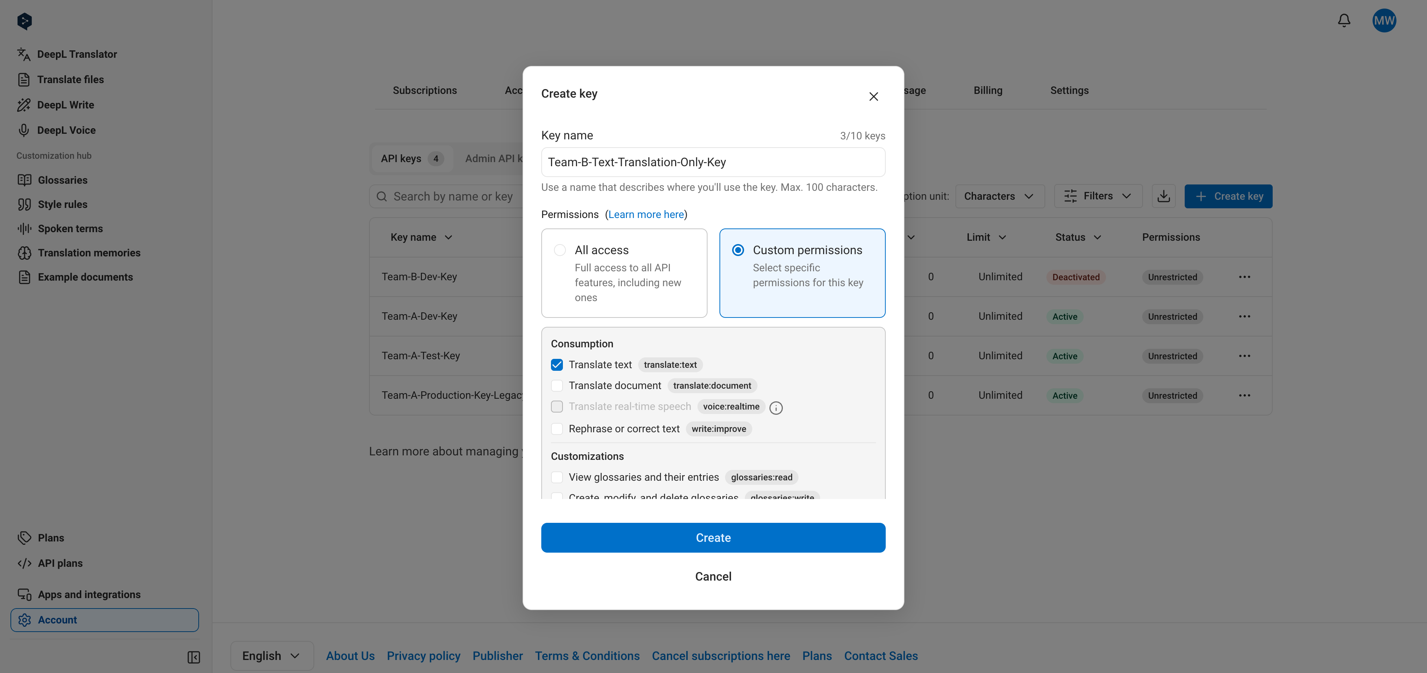Viewport: 1427px width, 673px height.
Task: Open Apps and integrations page
Action: (79, 594)
